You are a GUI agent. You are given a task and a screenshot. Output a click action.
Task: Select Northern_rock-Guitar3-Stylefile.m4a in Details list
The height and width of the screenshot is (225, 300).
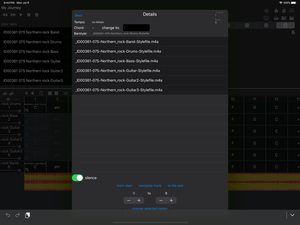tap(150, 90)
